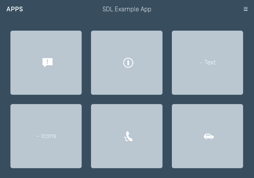Click the car icon
Image resolution: width=254 pixels, height=178 pixels.
[209, 136]
